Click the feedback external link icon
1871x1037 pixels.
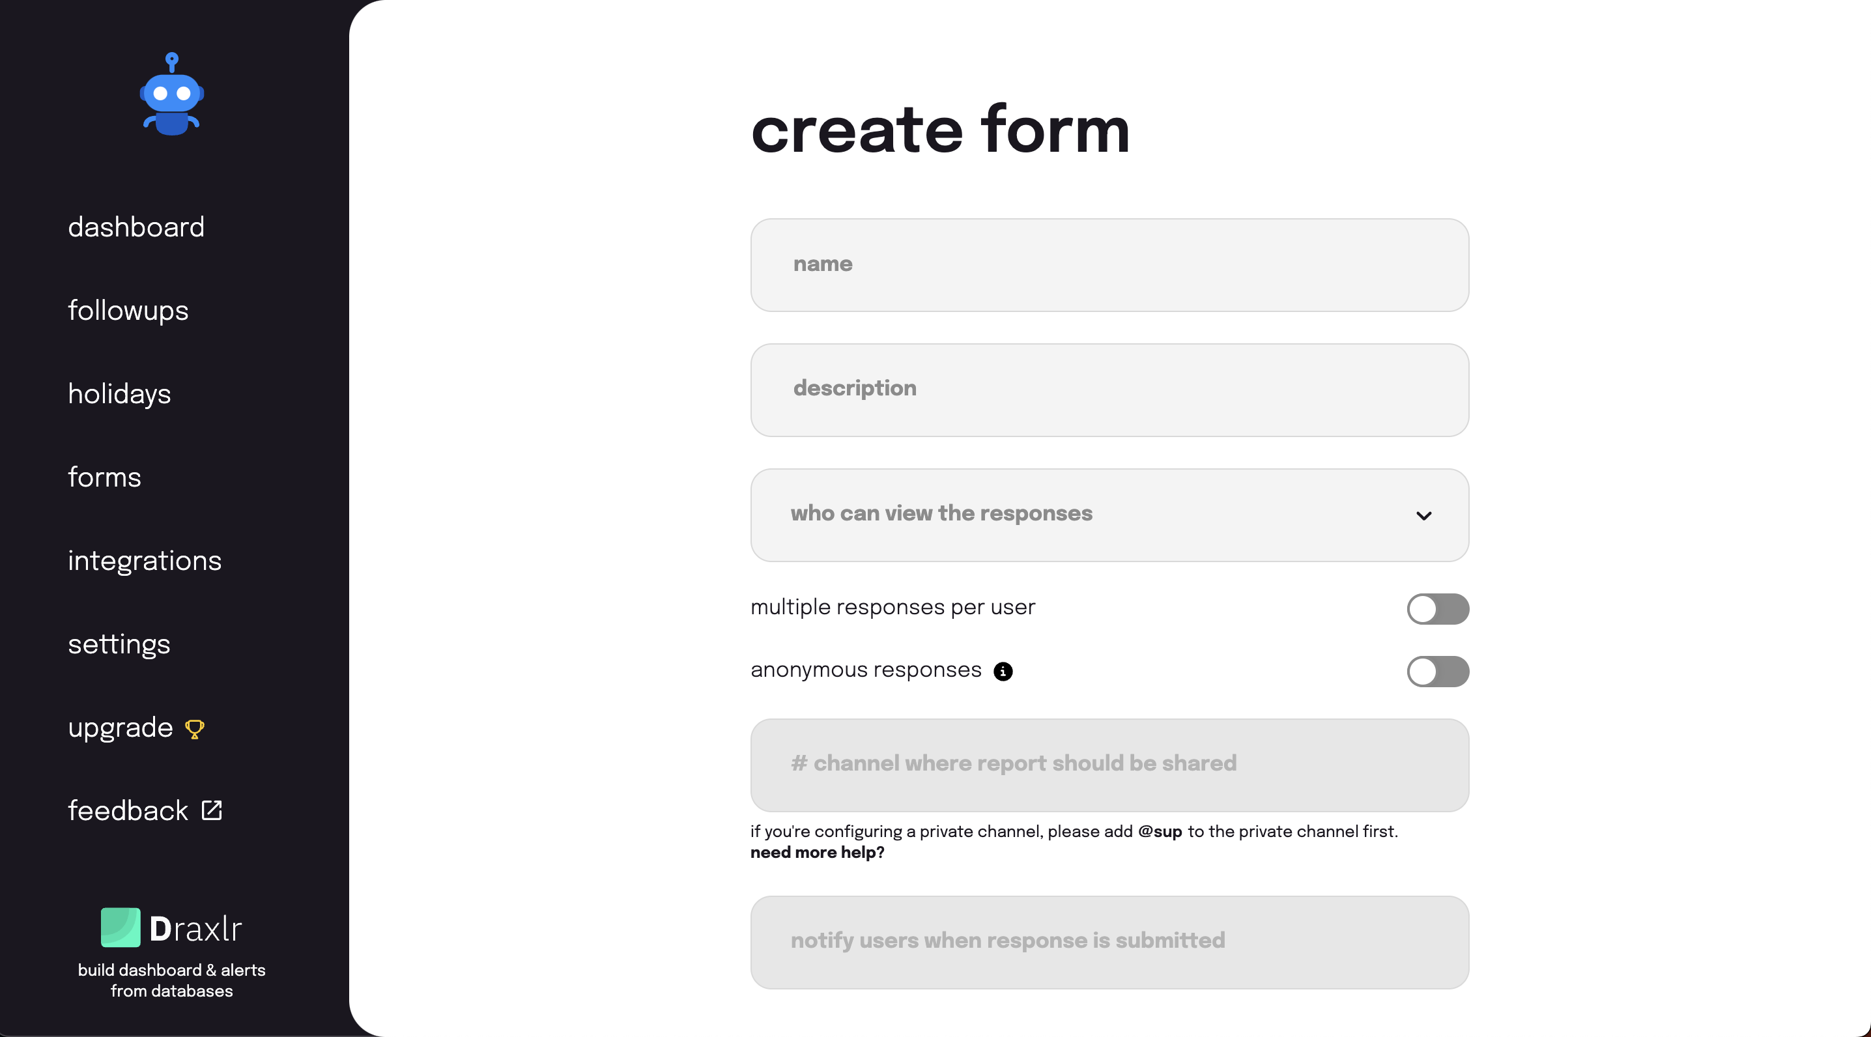211,810
